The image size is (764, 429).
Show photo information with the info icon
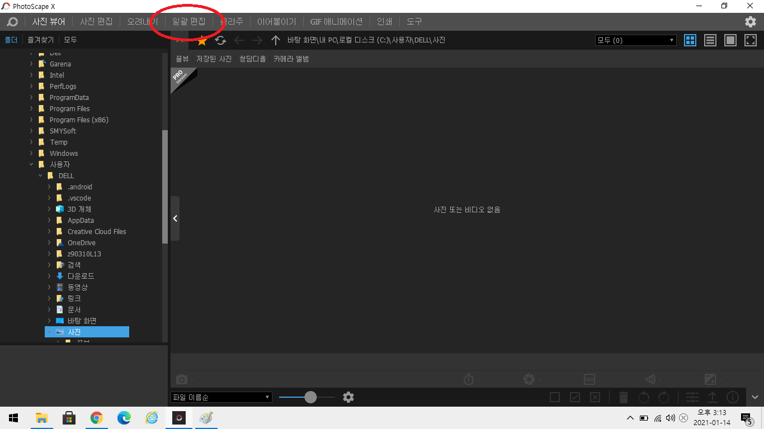tap(733, 397)
